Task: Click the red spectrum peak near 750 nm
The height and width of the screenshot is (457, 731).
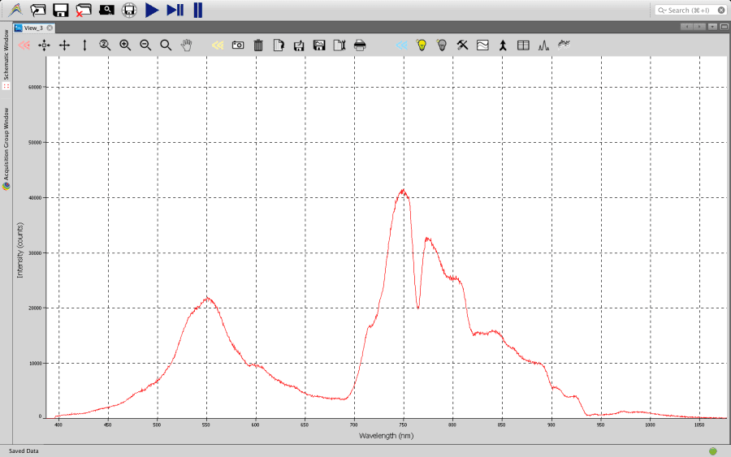Action: tap(403, 191)
